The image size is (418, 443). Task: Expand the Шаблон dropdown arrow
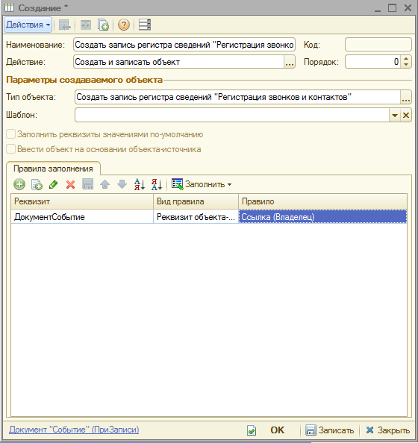(x=395, y=115)
